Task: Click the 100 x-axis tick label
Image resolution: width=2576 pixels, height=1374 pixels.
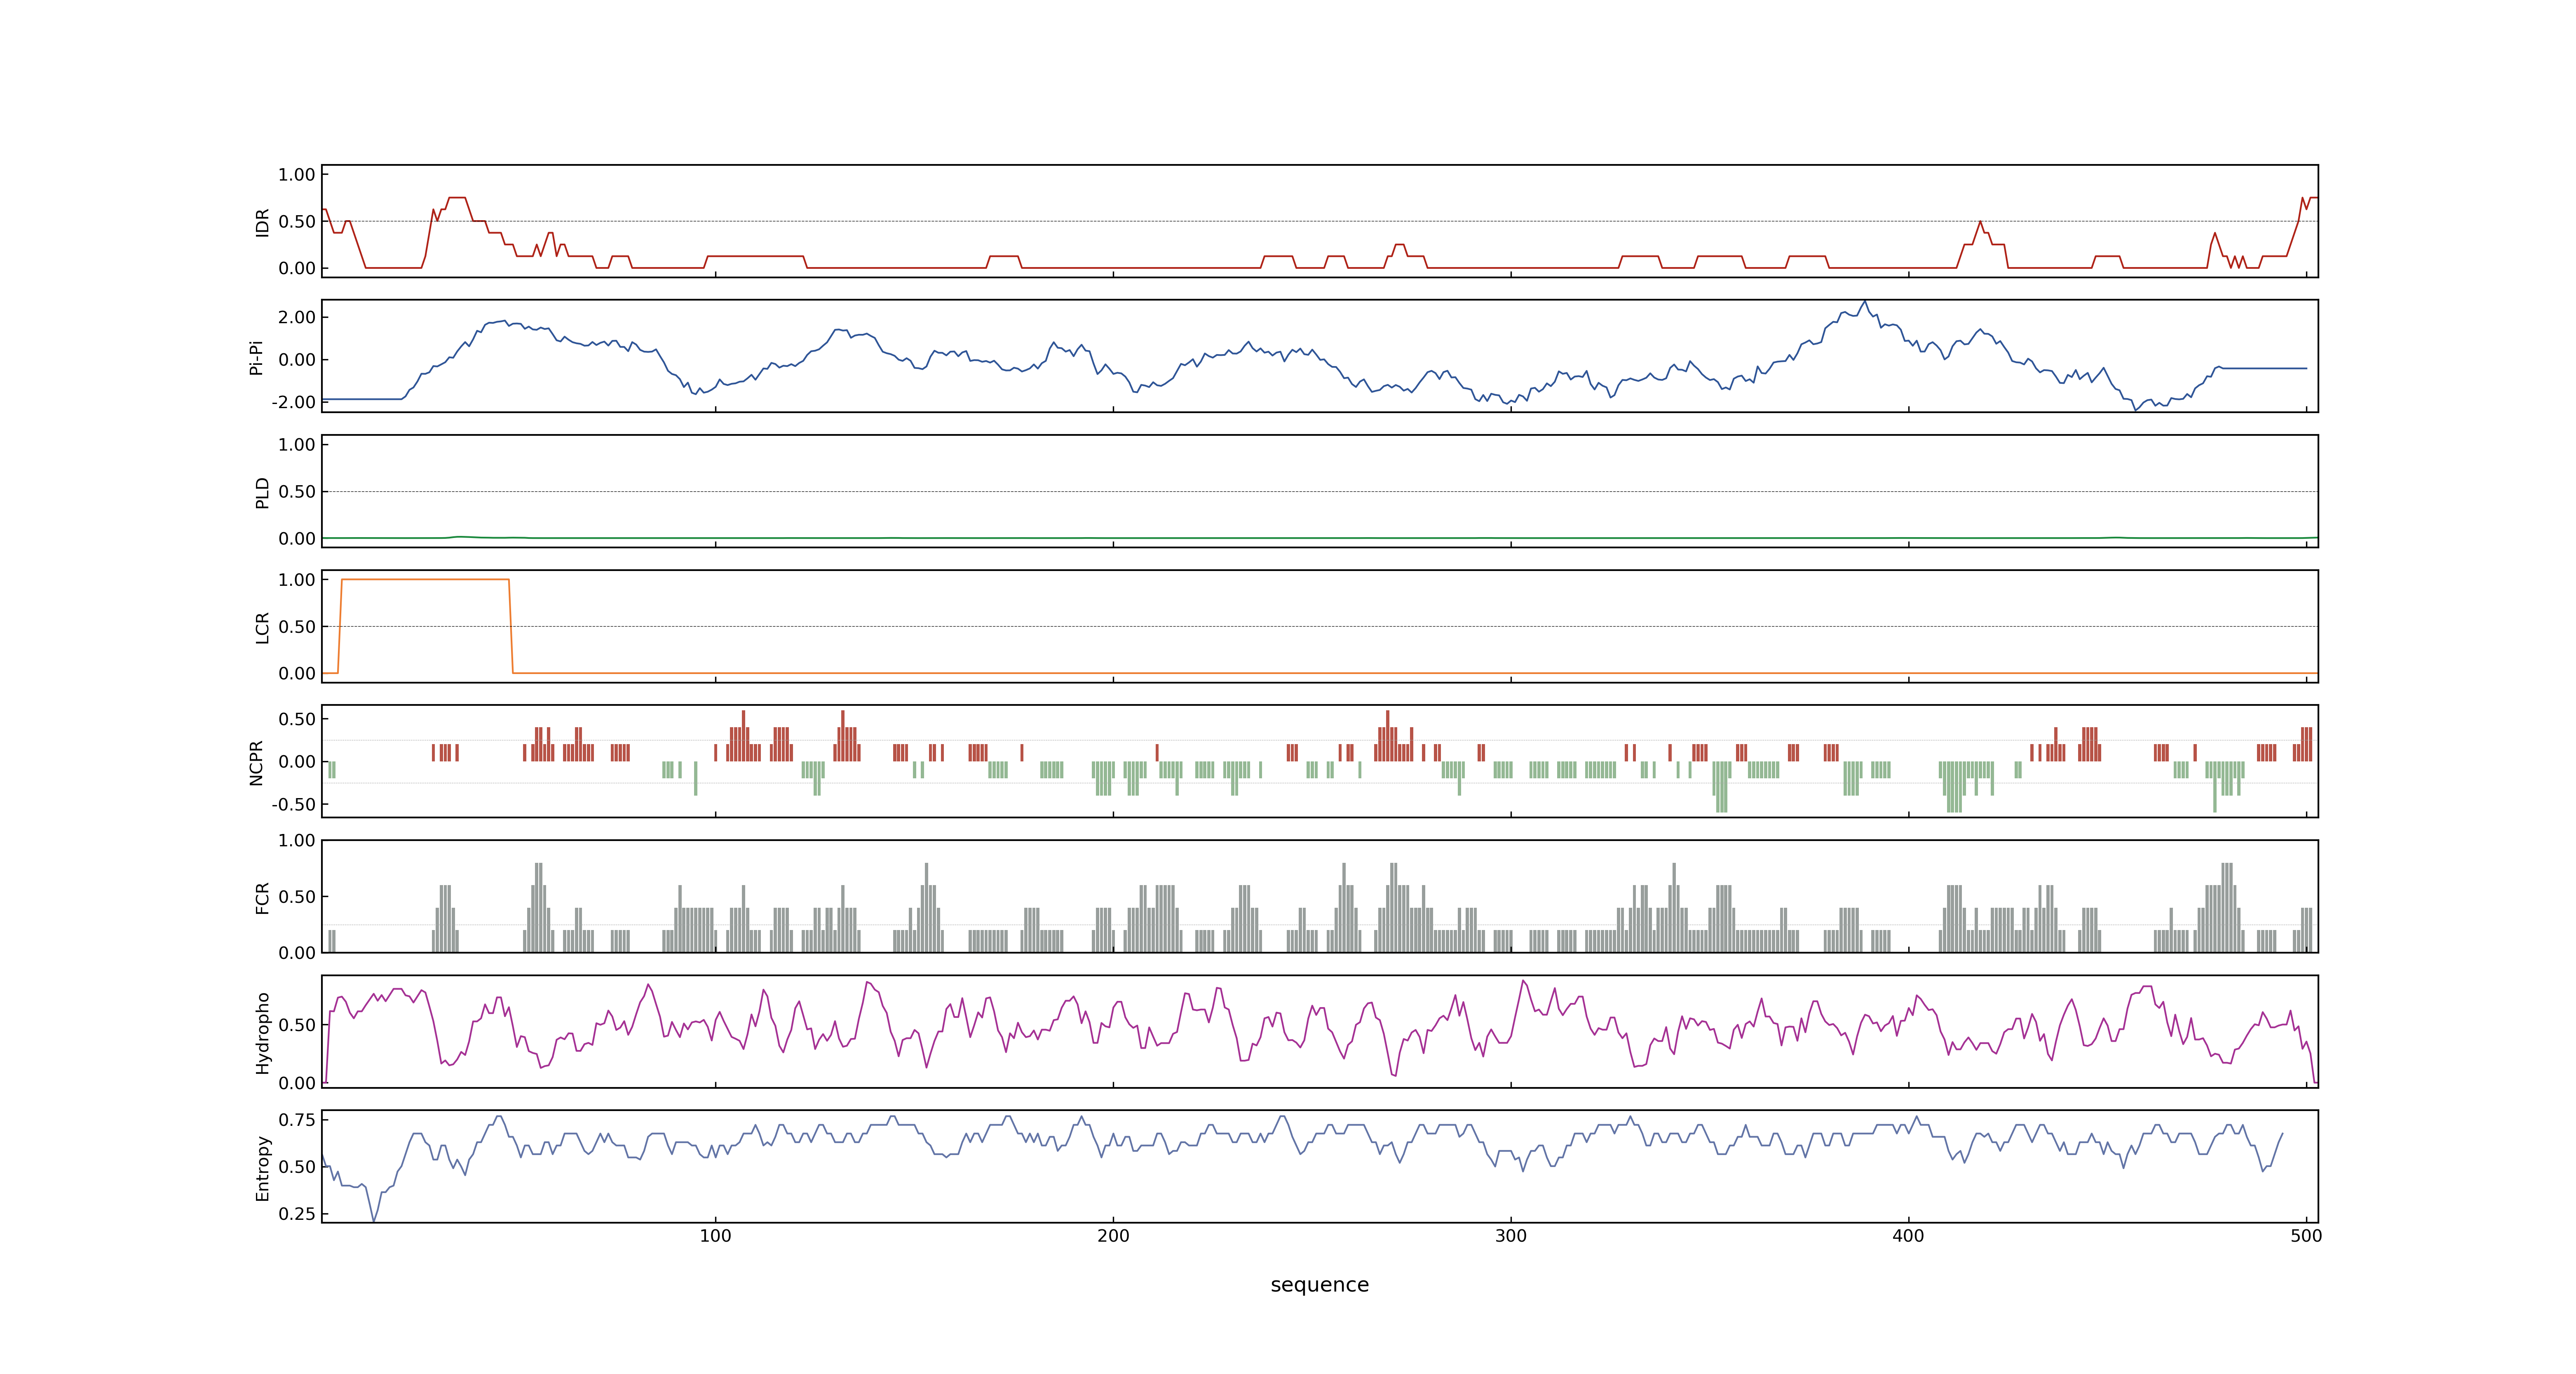Action: [715, 1236]
